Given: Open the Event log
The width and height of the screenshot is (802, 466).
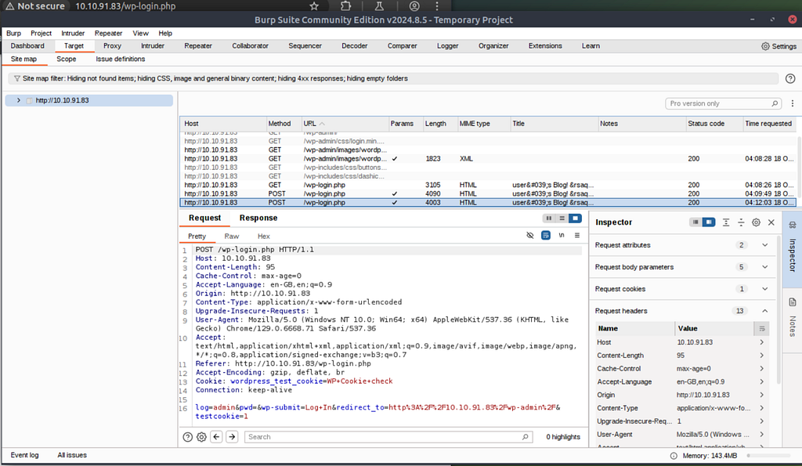Looking at the screenshot, I should 24,455.
